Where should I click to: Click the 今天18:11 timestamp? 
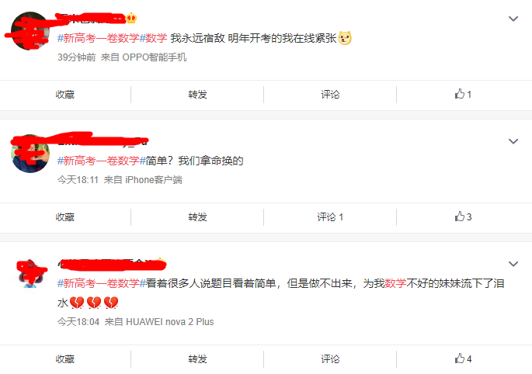[78, 180]
